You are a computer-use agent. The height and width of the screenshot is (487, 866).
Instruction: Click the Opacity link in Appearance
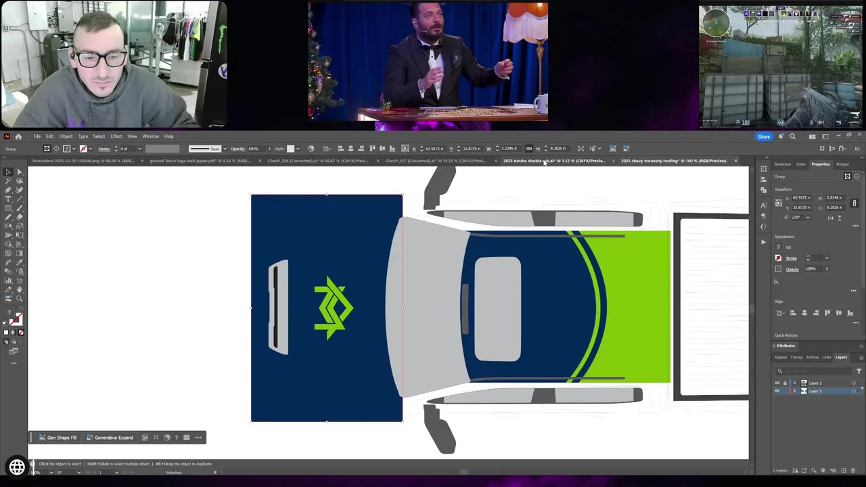pos(792,269)
